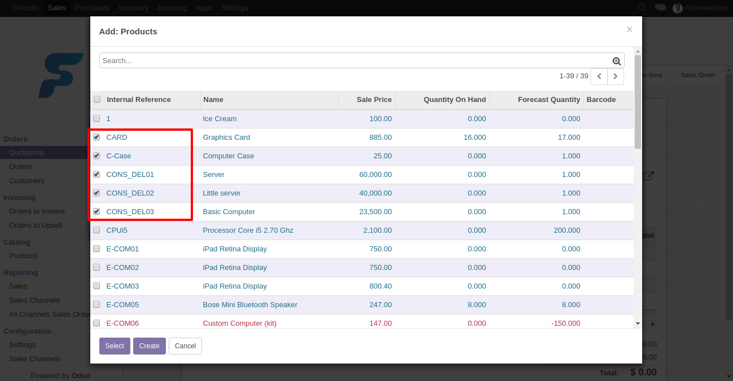Check the E-COM01 row checkbox
Screen dimensions: 733x381
click(96, 249)
